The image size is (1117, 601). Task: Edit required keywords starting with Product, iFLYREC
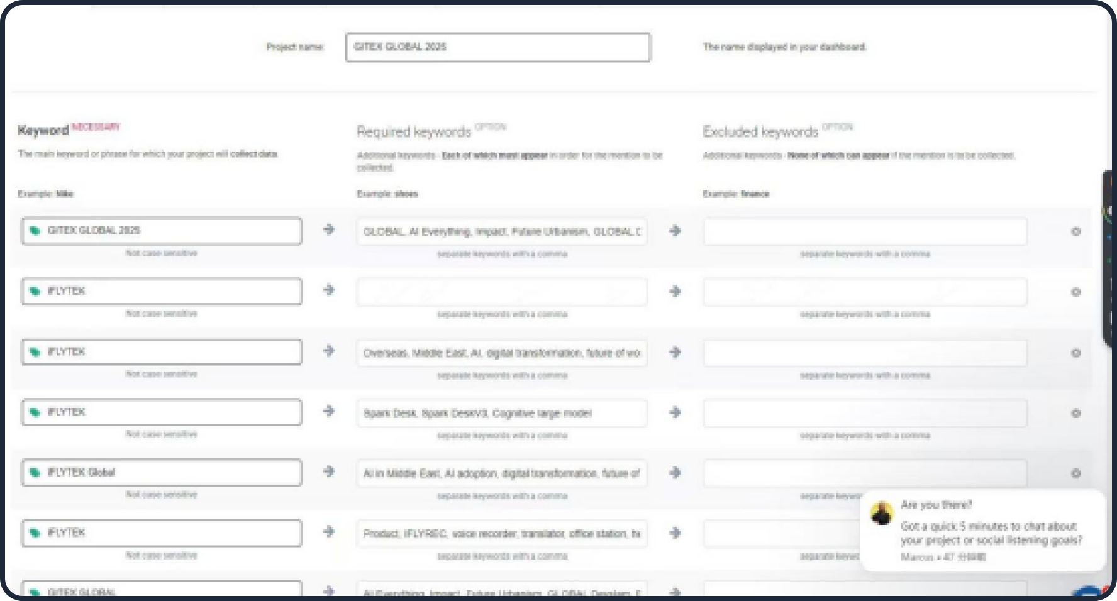click(502, 534)
